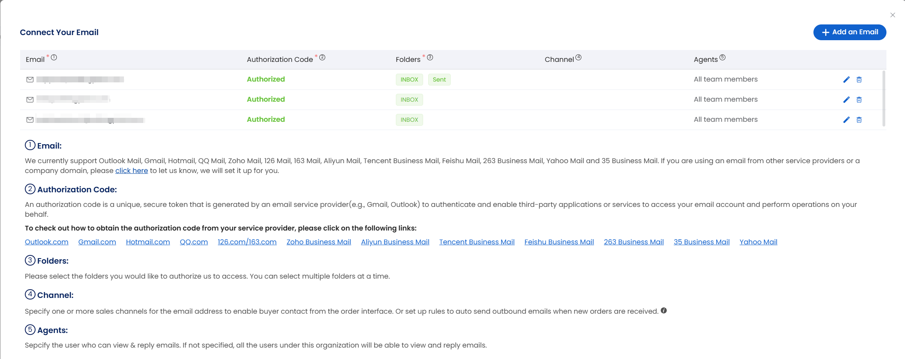Delete the second email row entry

point(859,100)
